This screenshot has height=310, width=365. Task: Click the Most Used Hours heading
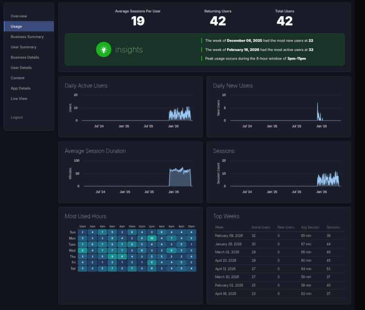point(85,216)
